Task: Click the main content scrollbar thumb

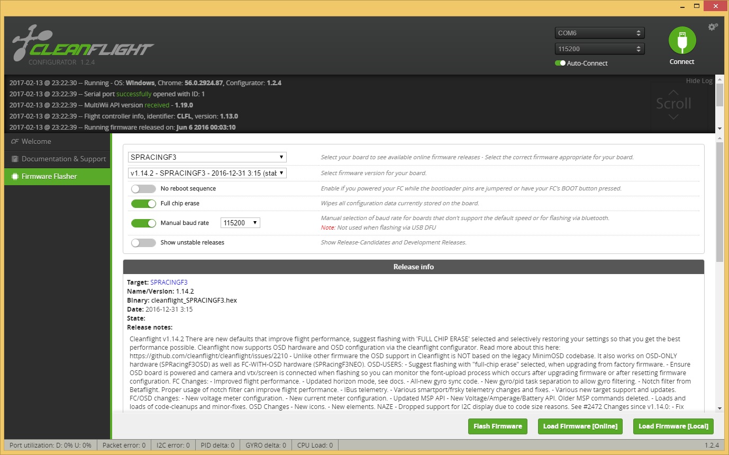Action: 719,202
